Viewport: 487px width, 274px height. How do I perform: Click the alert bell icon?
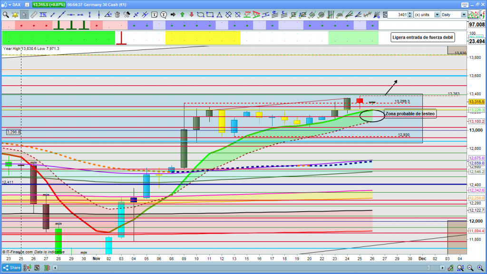[x=15, y=15]
